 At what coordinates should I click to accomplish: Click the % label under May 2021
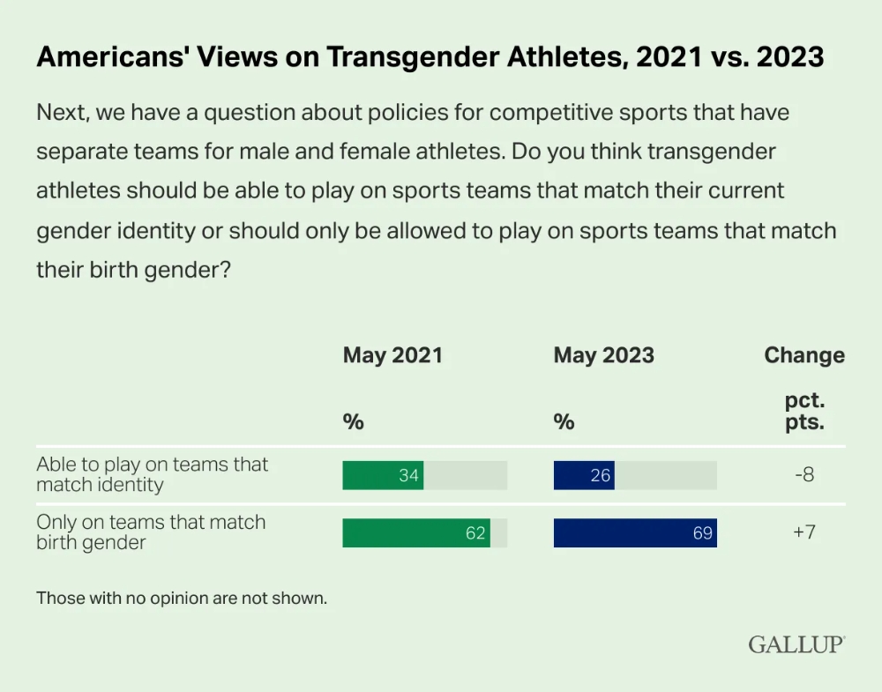pyautogui.click(x=354, y=421)
